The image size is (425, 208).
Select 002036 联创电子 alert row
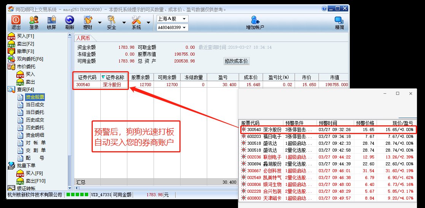(x=328, y=157)
